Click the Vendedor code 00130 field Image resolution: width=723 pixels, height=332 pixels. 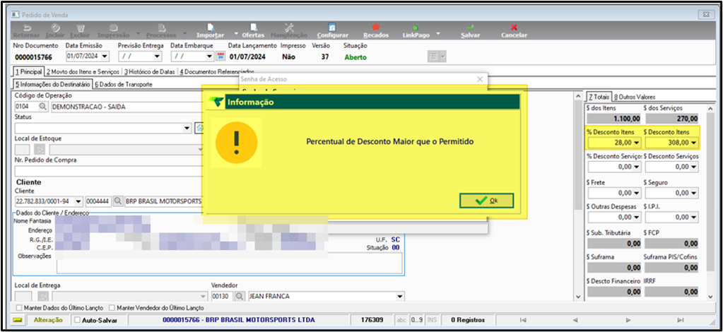(222, 296)
